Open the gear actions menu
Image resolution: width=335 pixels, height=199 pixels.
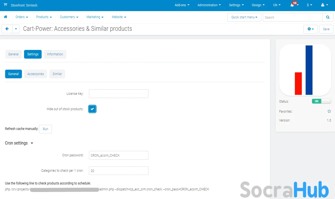click(x=311, y=29)
